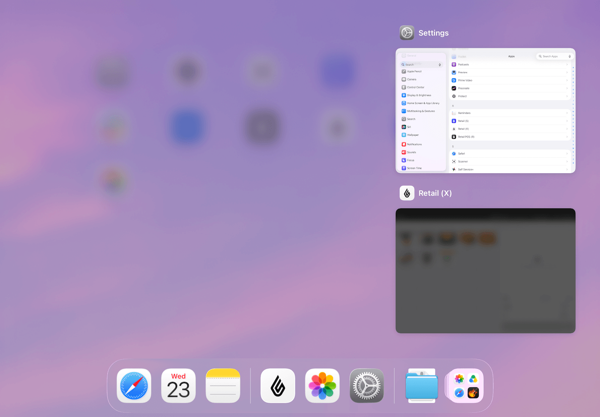Click the Procreate icon in Settings apps list

pyautogui.click(x=454, y=88)
